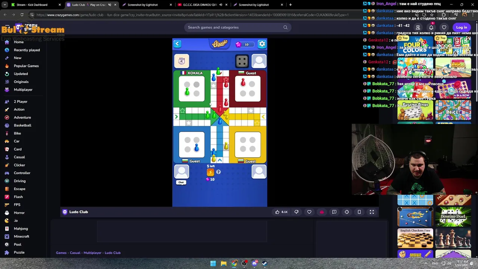Reload the page
Viewport: 478px width, 269px height.
(x=22, y=15)
